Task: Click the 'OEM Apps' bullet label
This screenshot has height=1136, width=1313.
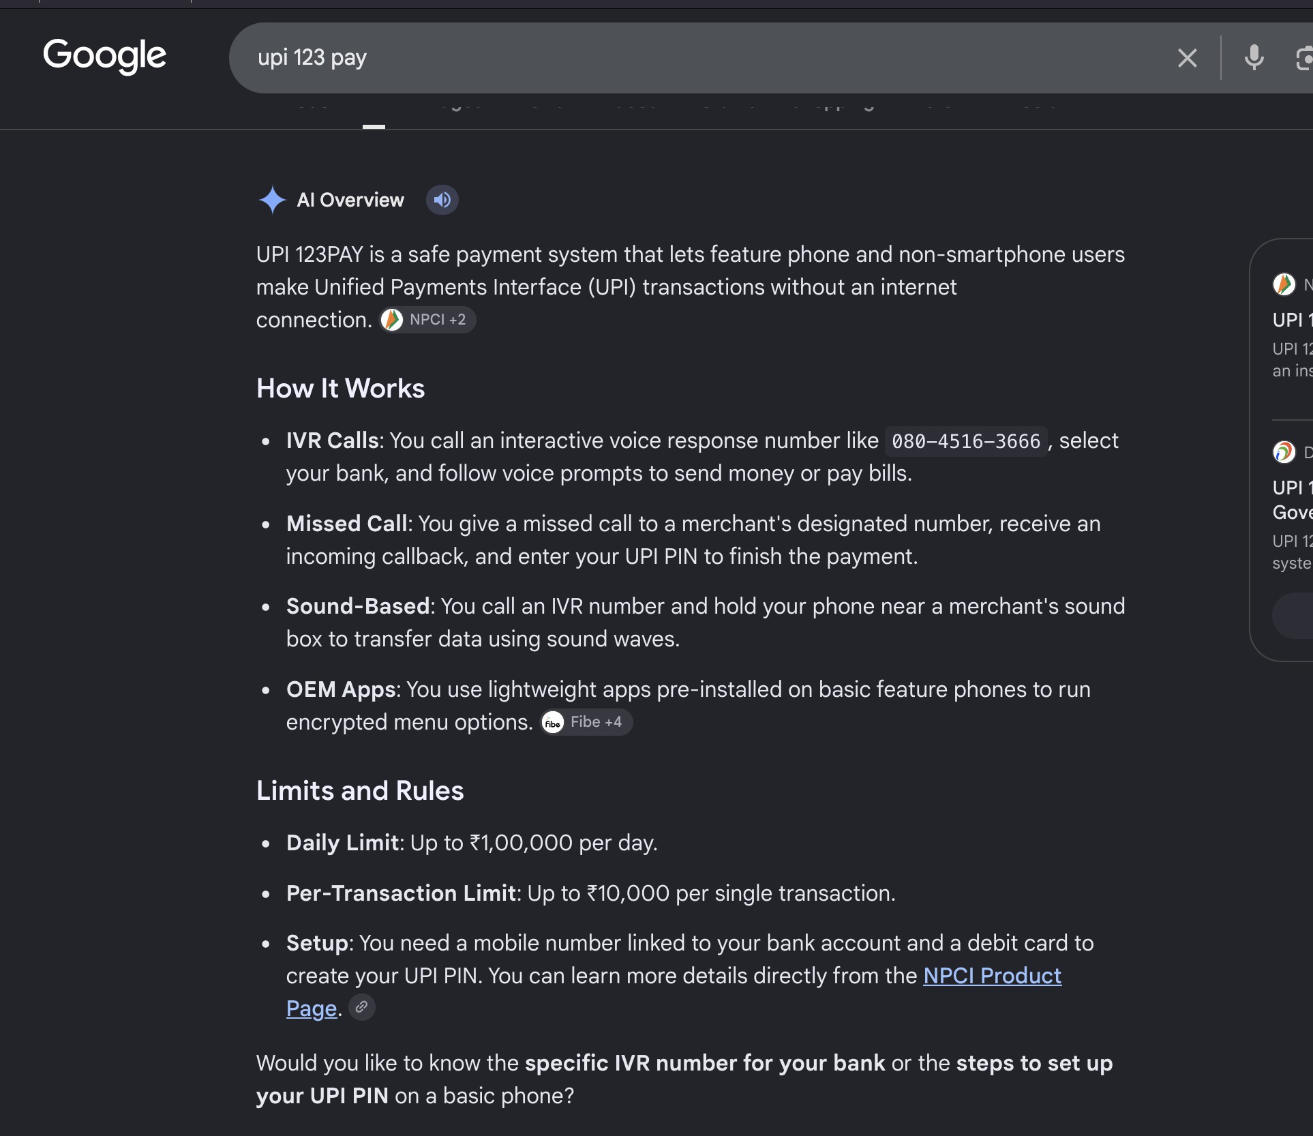Action: [x=341, y=689]
